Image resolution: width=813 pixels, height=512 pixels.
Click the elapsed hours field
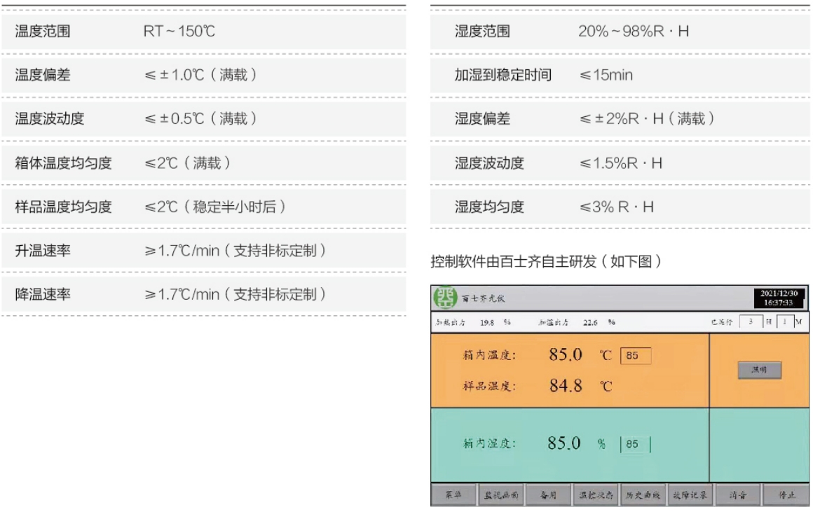click(751, 322)
